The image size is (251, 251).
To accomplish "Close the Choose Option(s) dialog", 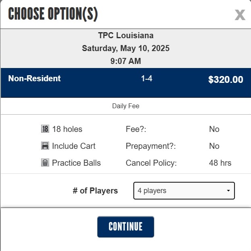I will (240, 15).
